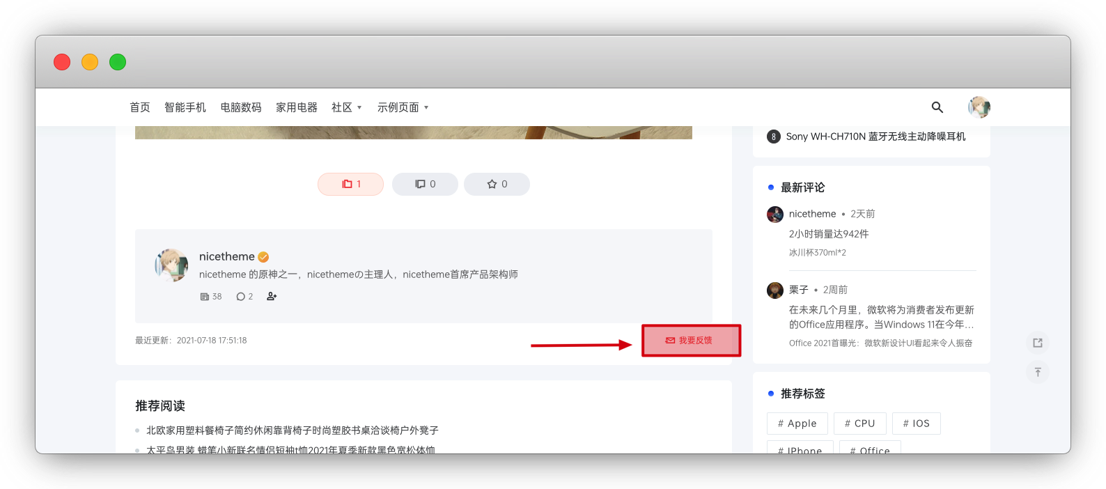Click nicetheme commenter avatar in 最新评论

click(775, 215)
